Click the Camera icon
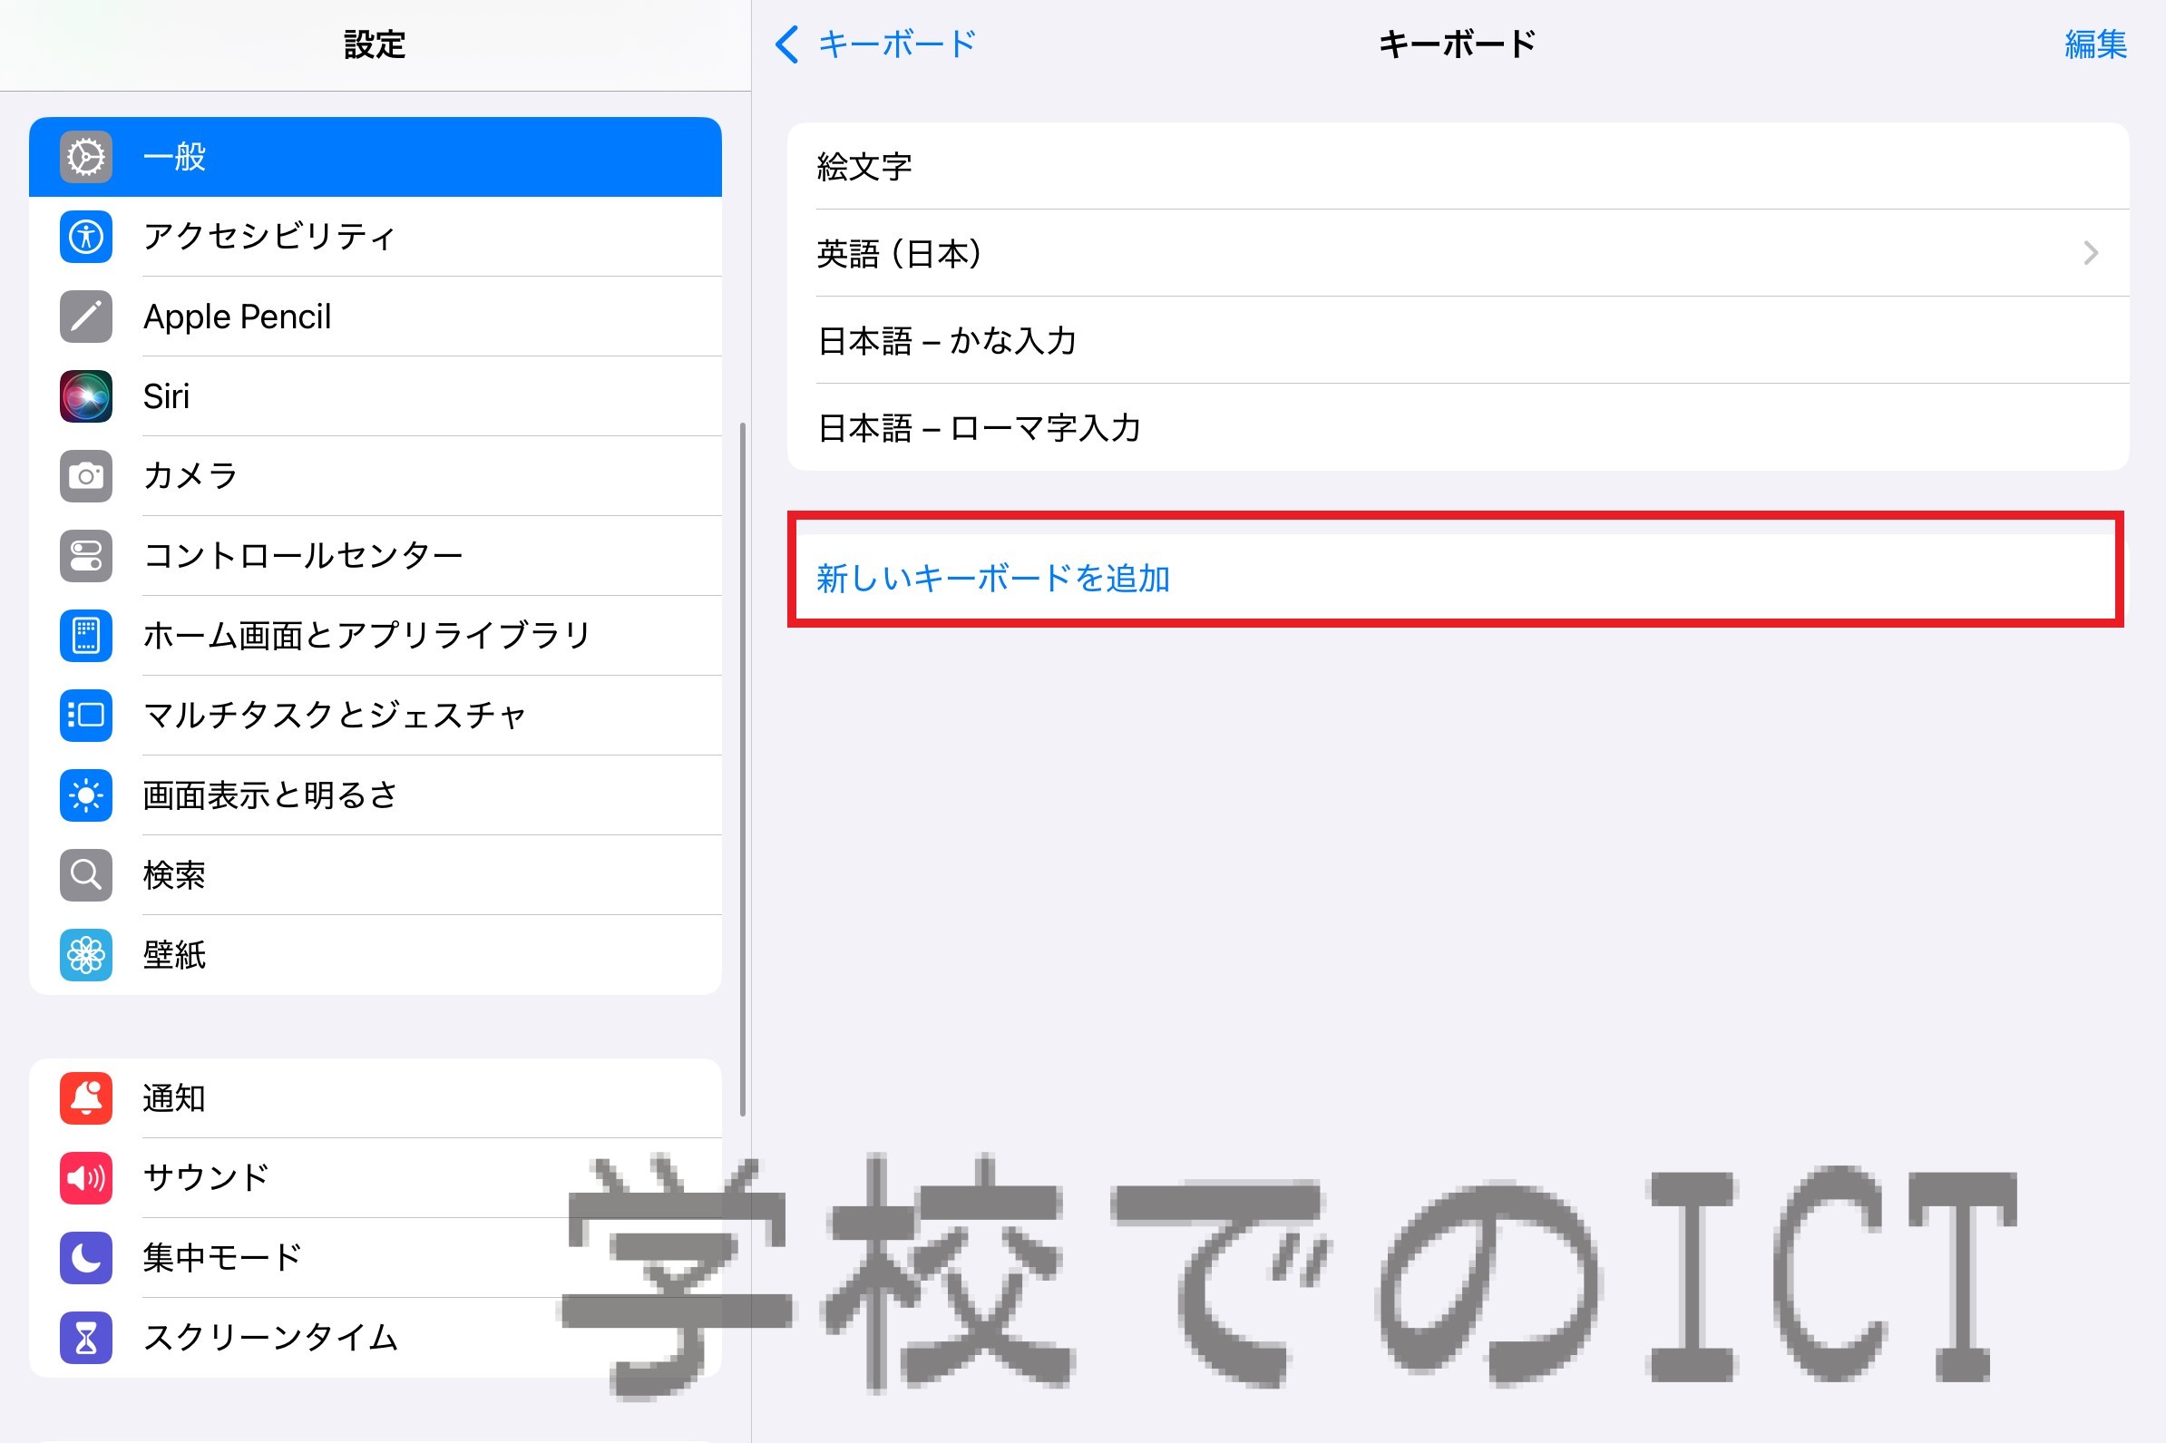The height and width of the screenshot is (1443, 2166). 86,476
